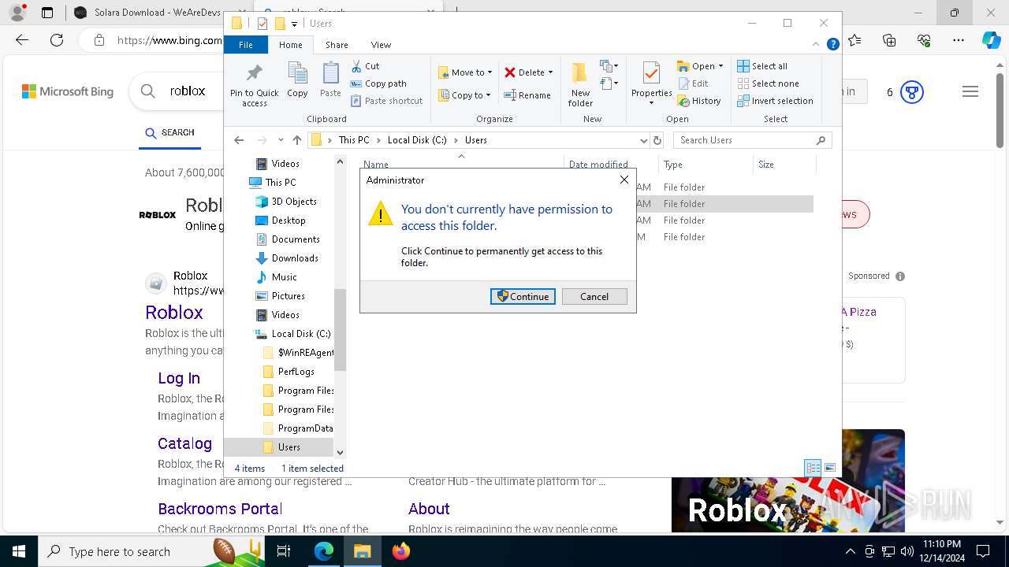The image size is (1009, 567).
Task: Select Desktop in navigation pane
Action: point(288,220)
